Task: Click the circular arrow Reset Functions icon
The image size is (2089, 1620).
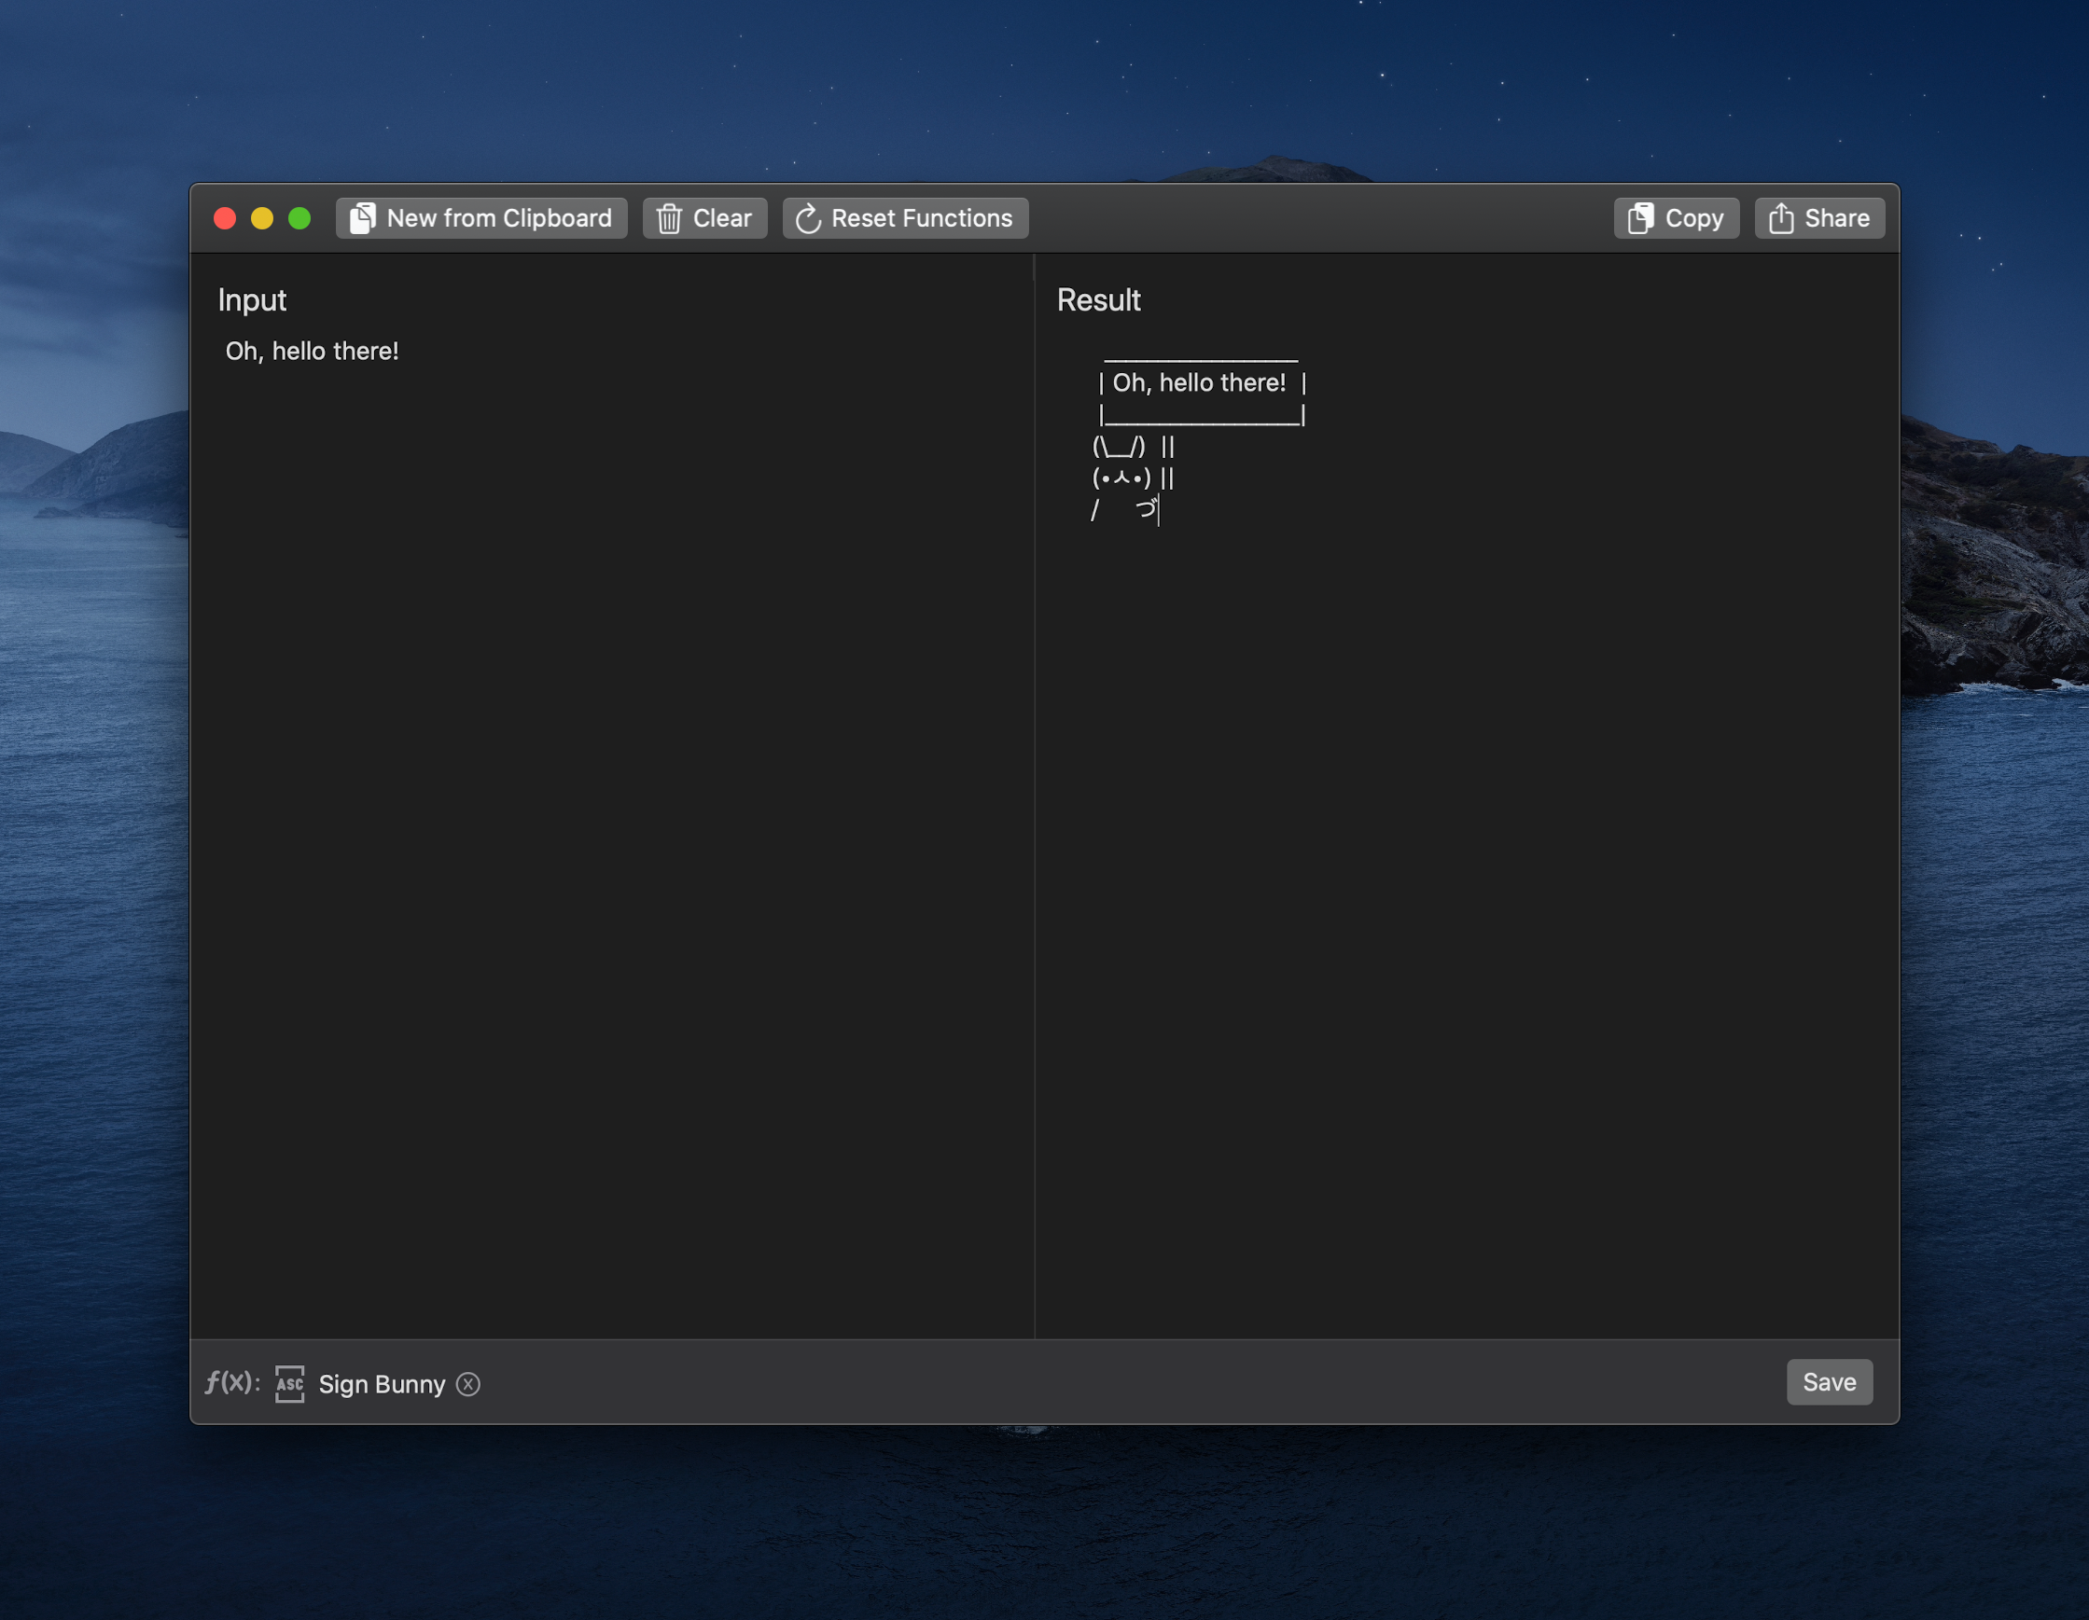Action: [x=808, y=219]
